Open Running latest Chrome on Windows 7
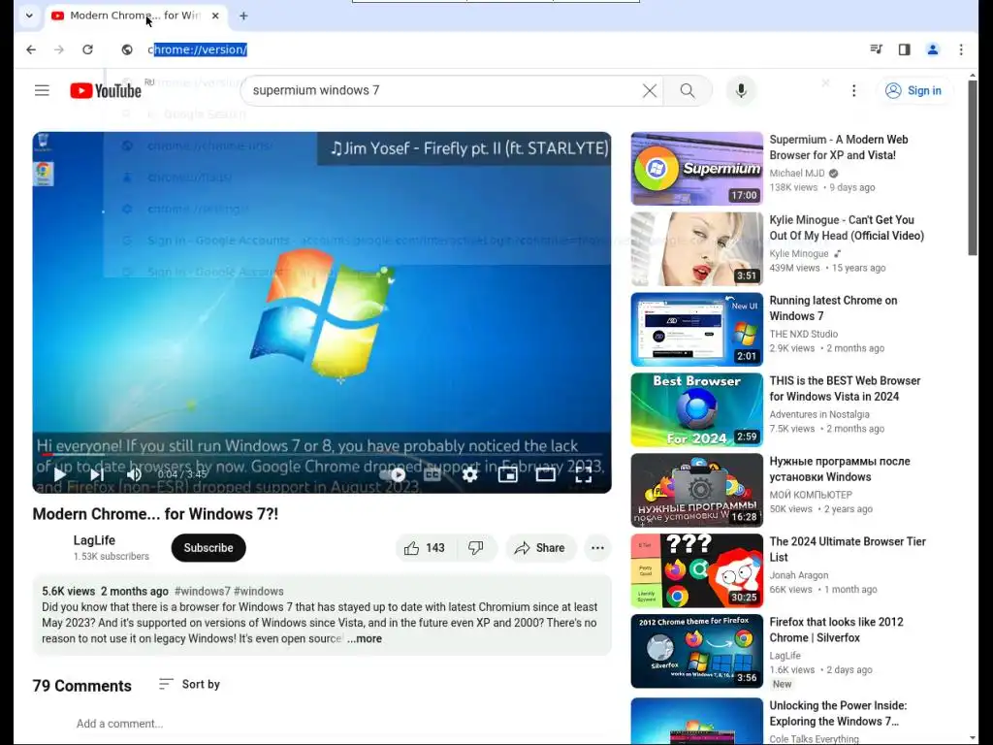 (833, 308)
